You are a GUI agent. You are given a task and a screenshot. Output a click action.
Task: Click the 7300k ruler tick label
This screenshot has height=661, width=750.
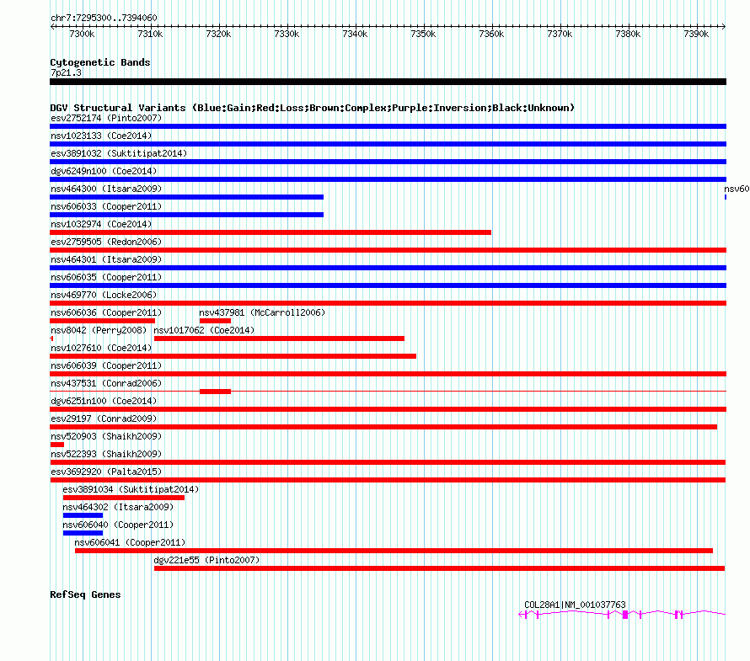[82, 34]
